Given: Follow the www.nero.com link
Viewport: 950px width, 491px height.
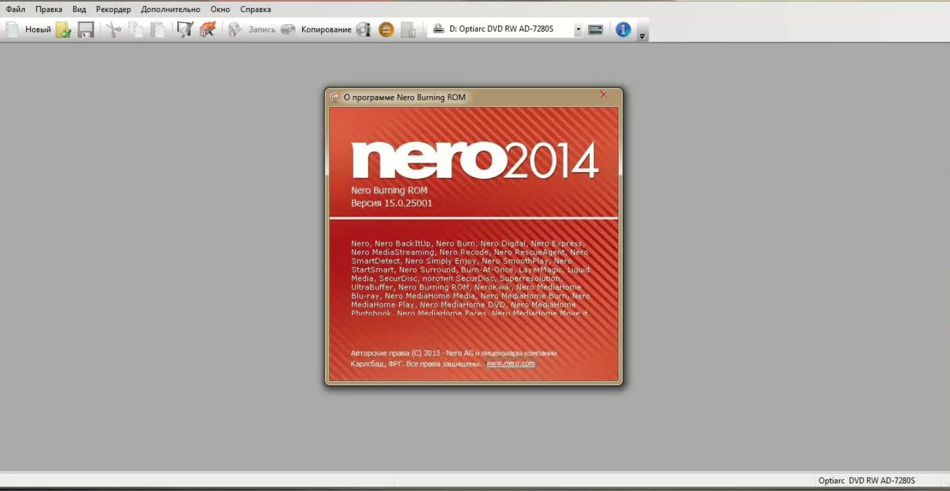Looking at the screenshot, I should point(511,364).
